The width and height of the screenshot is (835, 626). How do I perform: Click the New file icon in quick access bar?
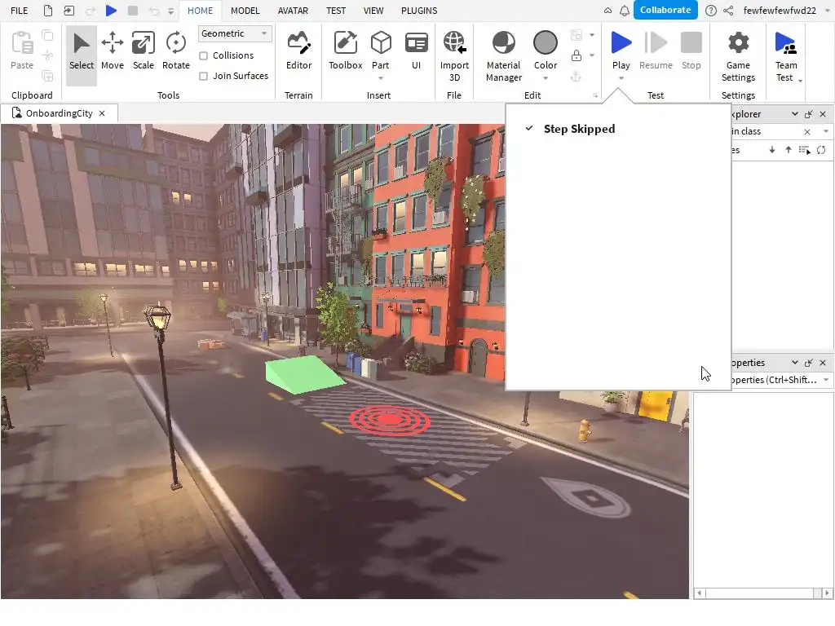click(x=48, y=11)
